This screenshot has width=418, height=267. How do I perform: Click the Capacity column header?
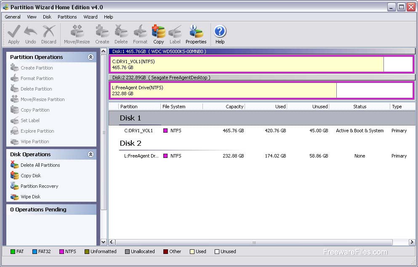[x=234, y=107]
